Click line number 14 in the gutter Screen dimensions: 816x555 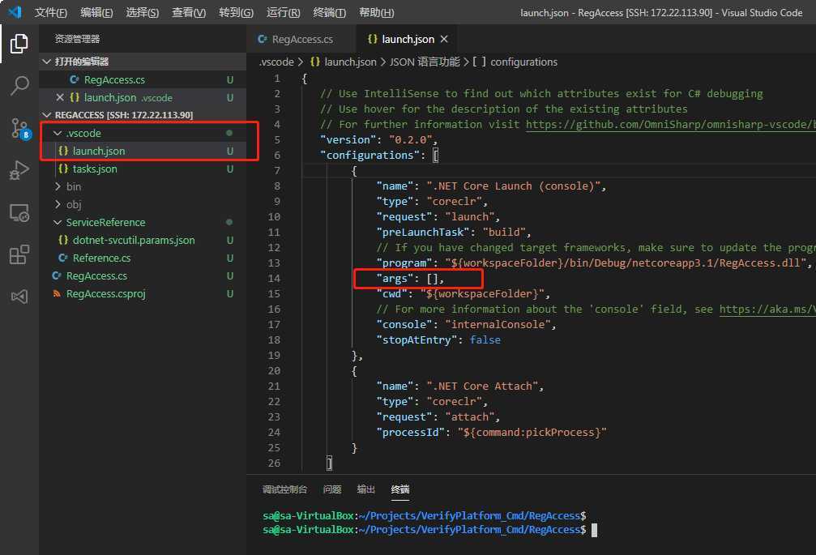click(x=274, y=278)
